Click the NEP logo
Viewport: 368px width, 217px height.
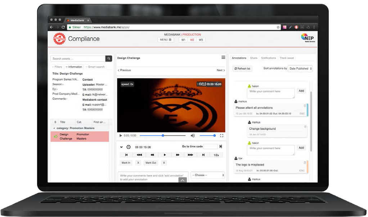(308, 38)
